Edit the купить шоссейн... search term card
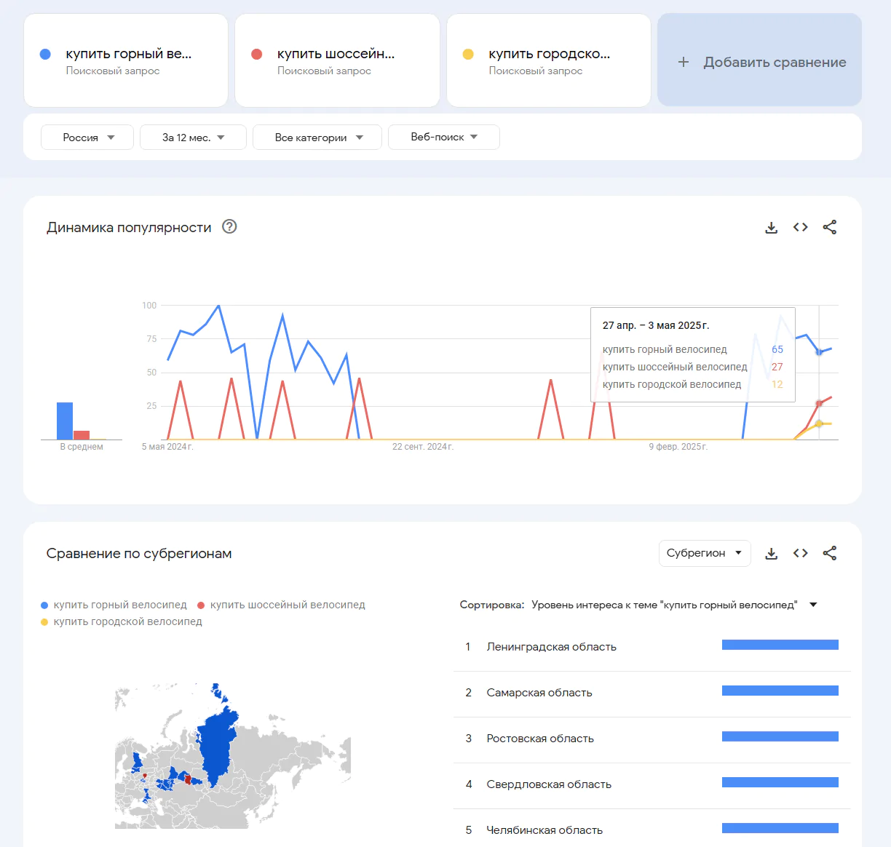 (x=337, y=60)
